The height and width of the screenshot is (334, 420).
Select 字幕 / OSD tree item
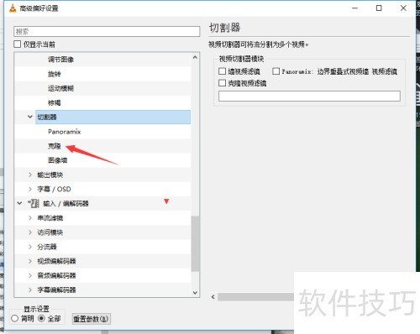pyautogui.click(x=54, y=190)
